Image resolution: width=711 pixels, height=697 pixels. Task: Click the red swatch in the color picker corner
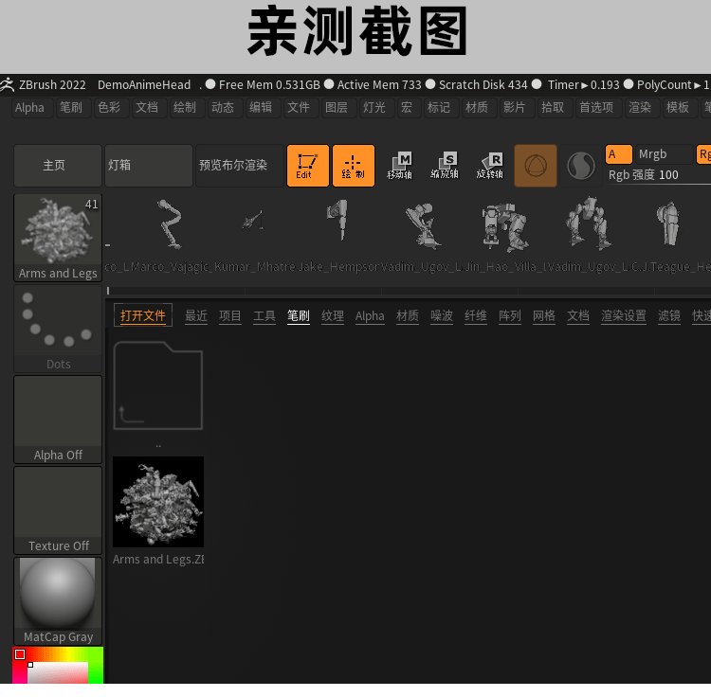20,654
